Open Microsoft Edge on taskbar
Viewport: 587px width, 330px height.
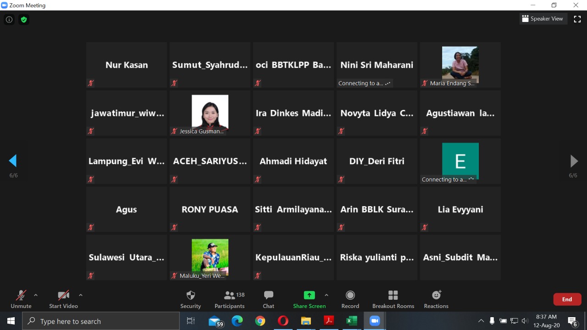tap(237, 321)
